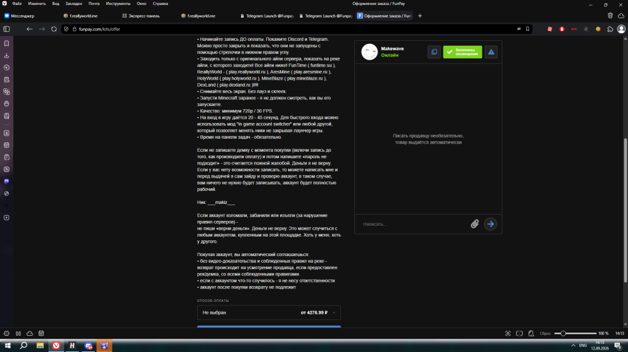Open closed tabs trash icon
Screen dimensions: 628x352
pos(610,16)
